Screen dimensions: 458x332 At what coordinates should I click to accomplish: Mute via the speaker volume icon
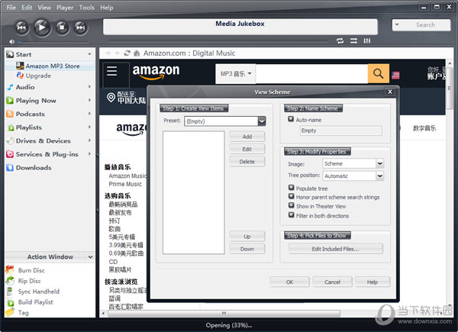click(x=11, y=42)
